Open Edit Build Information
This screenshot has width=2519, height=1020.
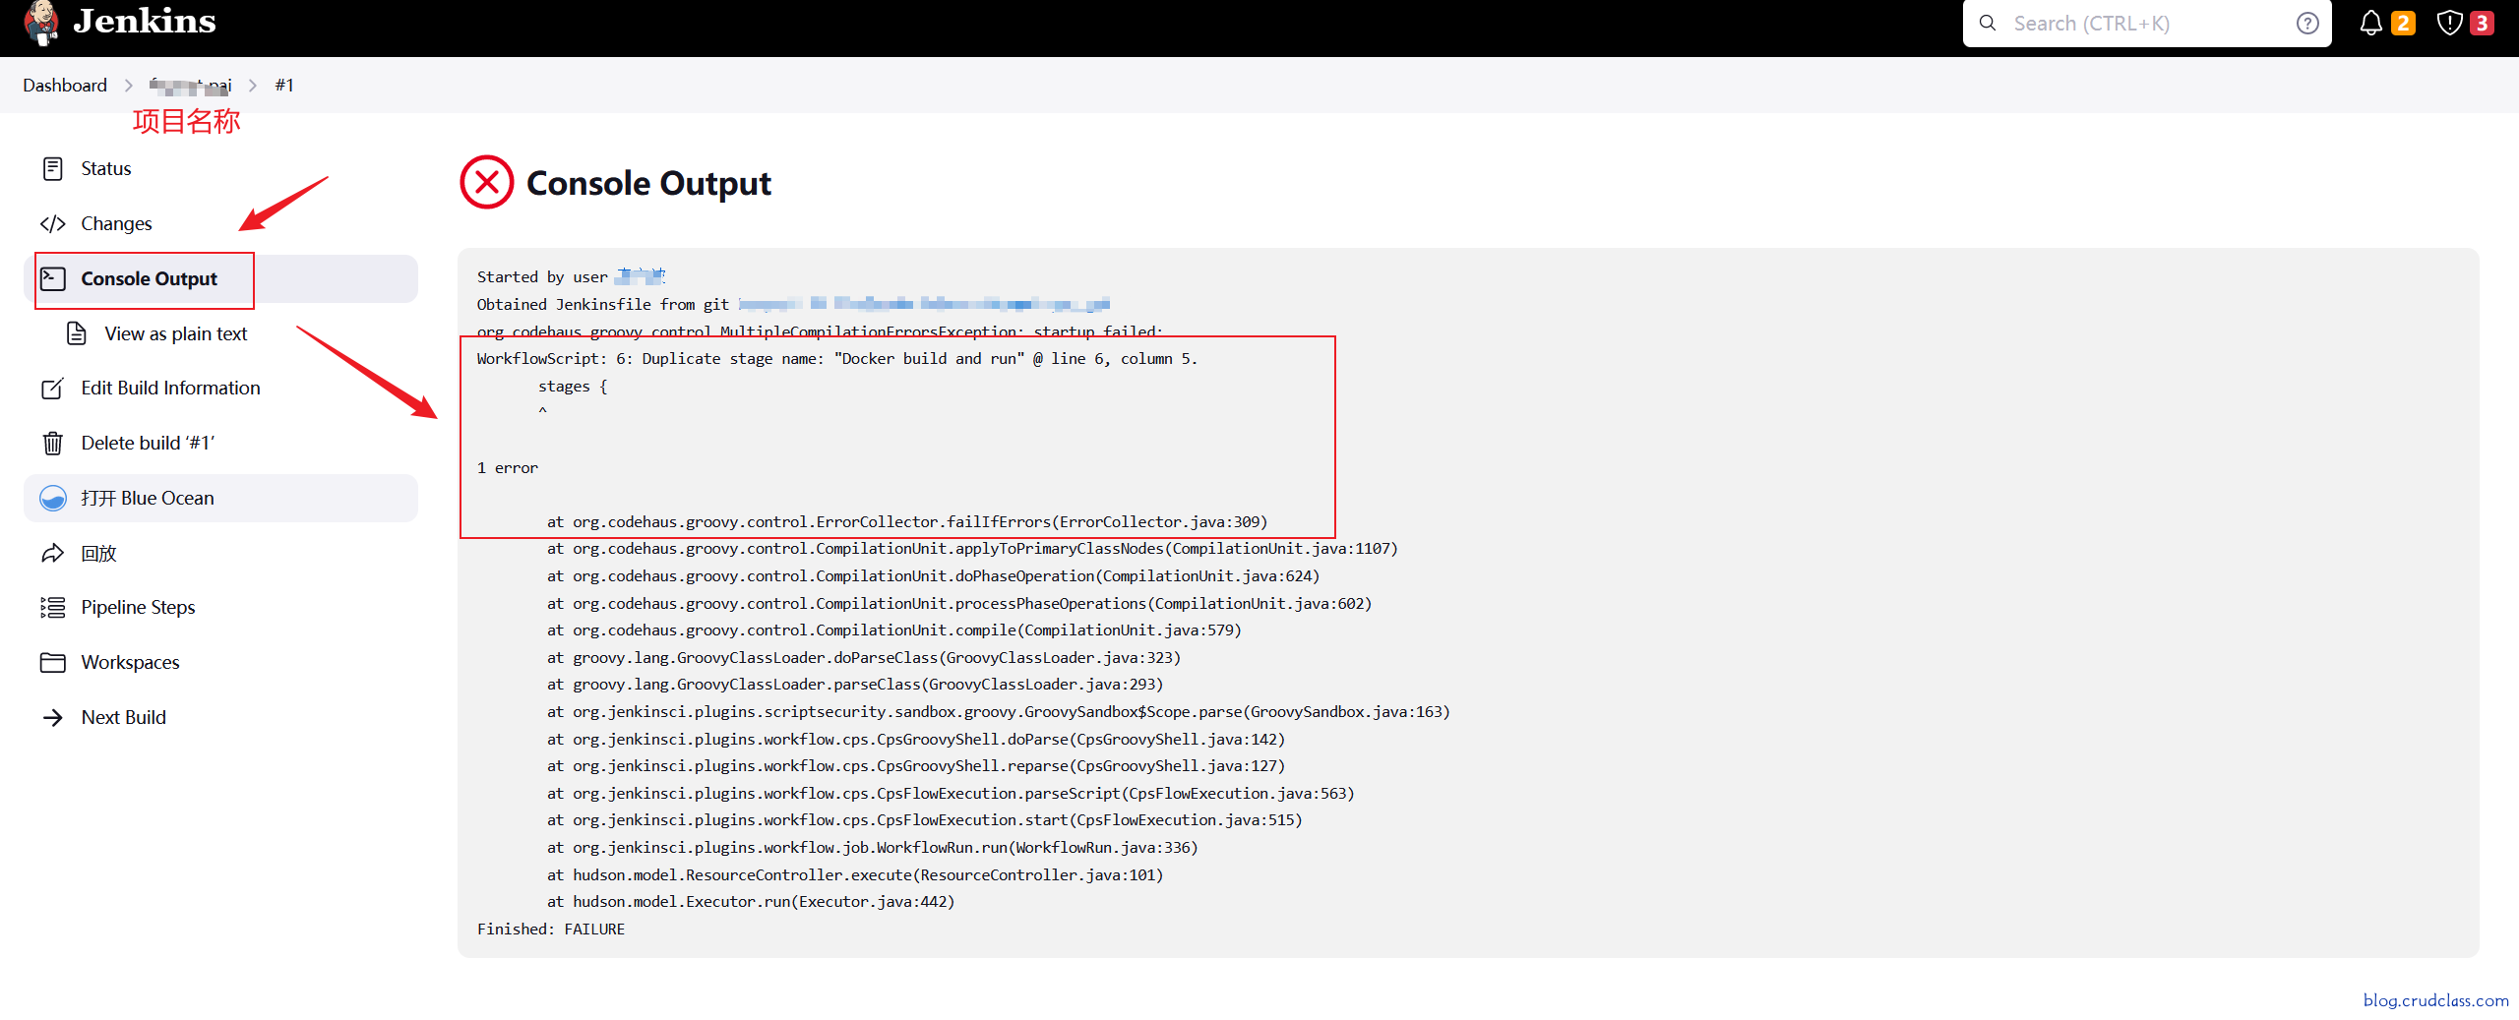220,389
